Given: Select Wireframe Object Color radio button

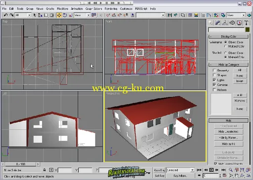Looking at the screenshot, I should coord(226,42).
